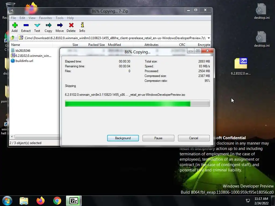
Task: Open the Favorites menu
Action: [x=45, y=18]
